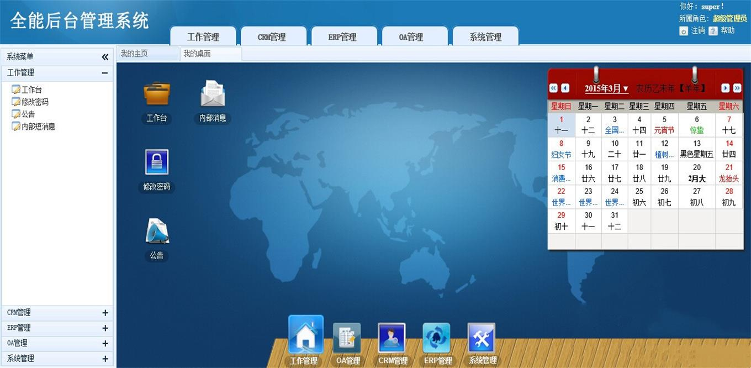The width and height of the screenshot is (751, 368).
Task: Collapse the 系统菜单 sidebar with double-arrow
Action: pyautogui.click(x=105, y=57)
